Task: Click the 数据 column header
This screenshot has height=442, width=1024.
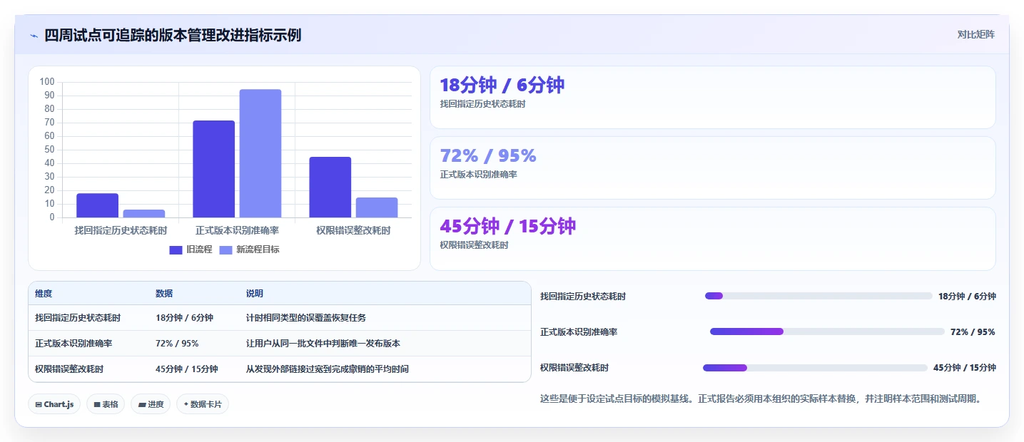Action: coord(164,294)
